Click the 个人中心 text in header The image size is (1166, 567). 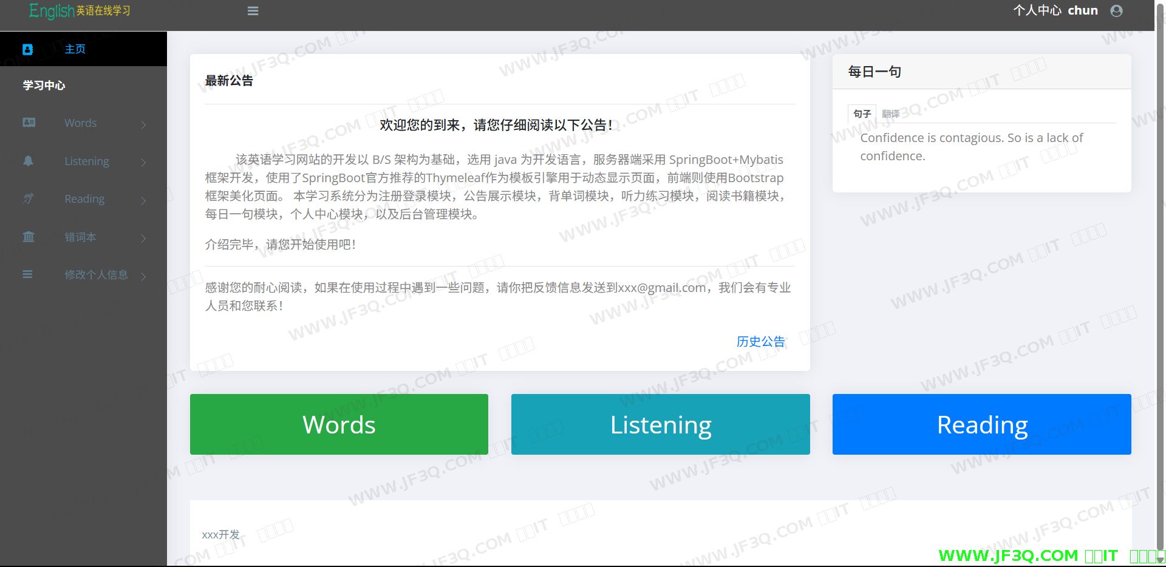coord(1037,10)
